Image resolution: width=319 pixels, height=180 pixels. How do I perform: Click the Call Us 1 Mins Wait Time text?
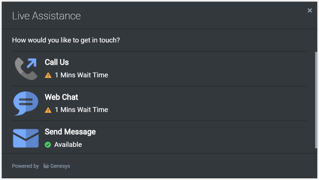click(81, 75)
